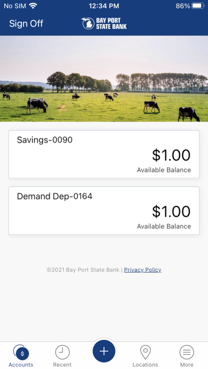Tap the Demand Dep $1.00 available balance

(171, 212)
